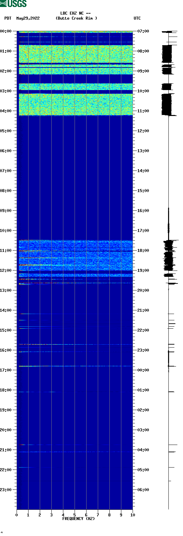Screen dimensions: 183x536
Task: Click the PDT '13:00' time label
Action: pos(6,290)
